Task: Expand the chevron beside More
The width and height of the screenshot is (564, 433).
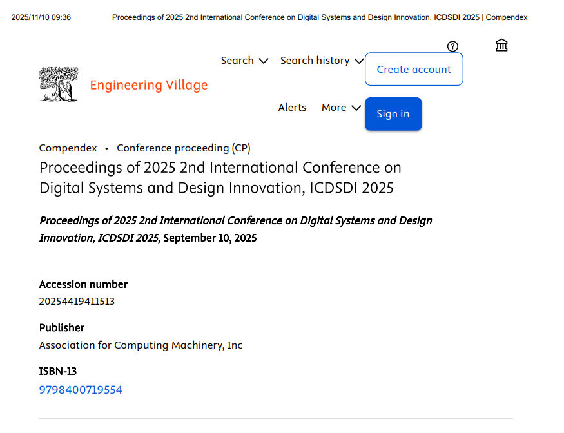Action: pyautogui.click(x=356, y=108)
